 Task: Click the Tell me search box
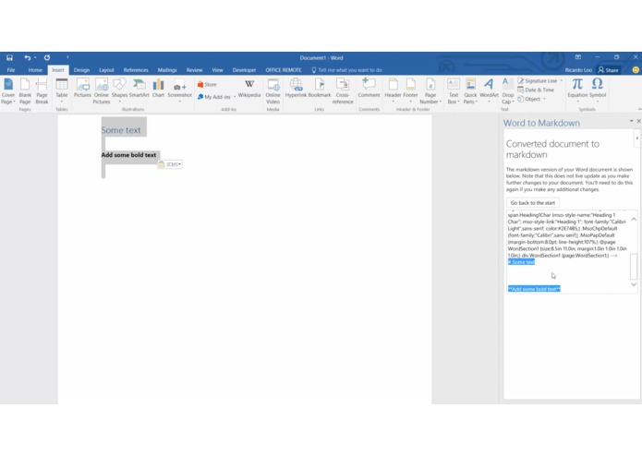(346, 70)
